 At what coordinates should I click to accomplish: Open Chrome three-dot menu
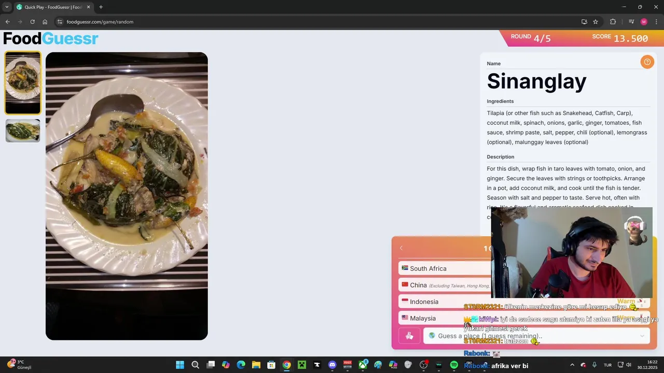[656, 22]
